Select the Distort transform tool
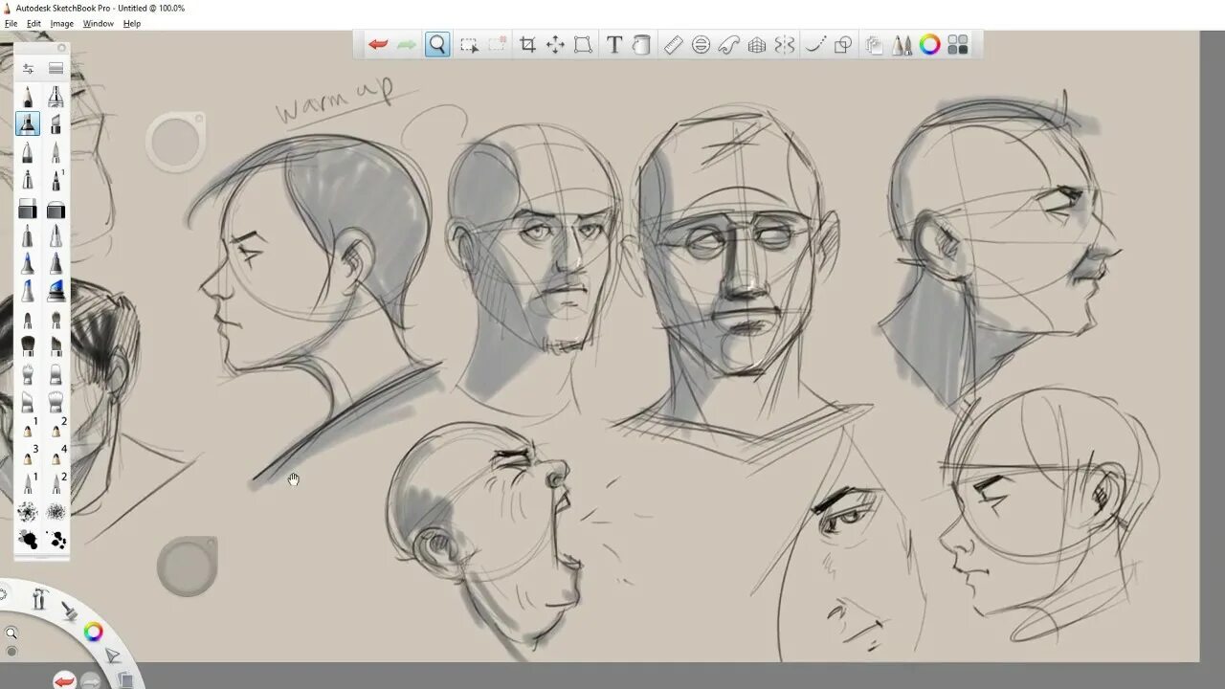This screenshot has height=689, width=1225. point(583,45)
